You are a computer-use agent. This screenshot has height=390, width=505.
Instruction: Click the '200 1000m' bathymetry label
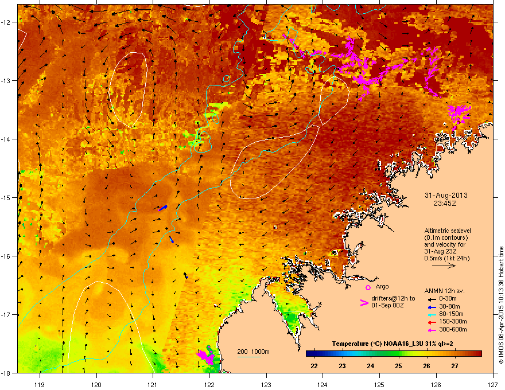click(253, 352)
